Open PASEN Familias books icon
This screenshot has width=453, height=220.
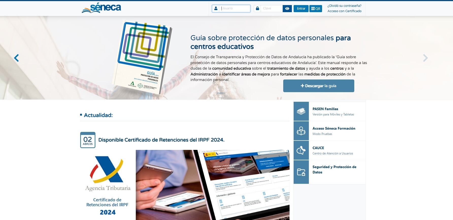tap(301, 111)
